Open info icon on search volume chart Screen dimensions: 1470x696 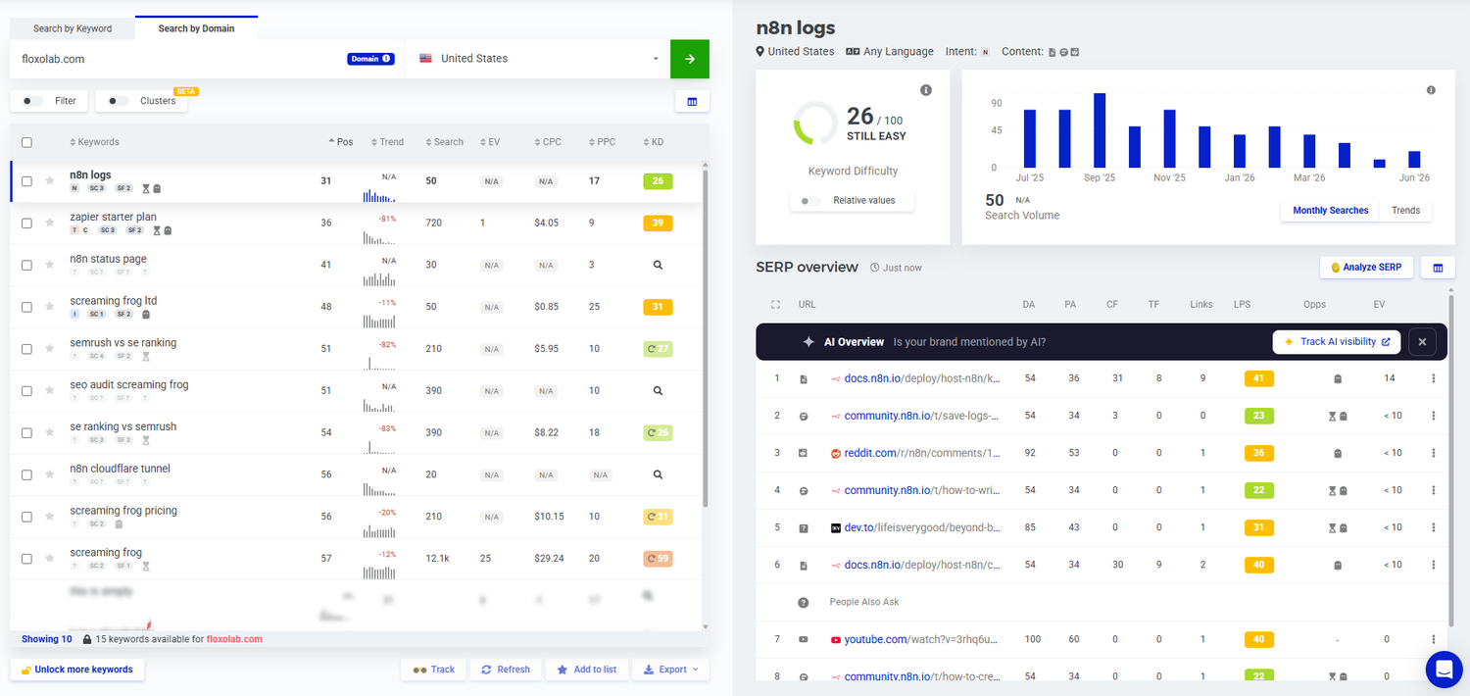[1431, 90]
